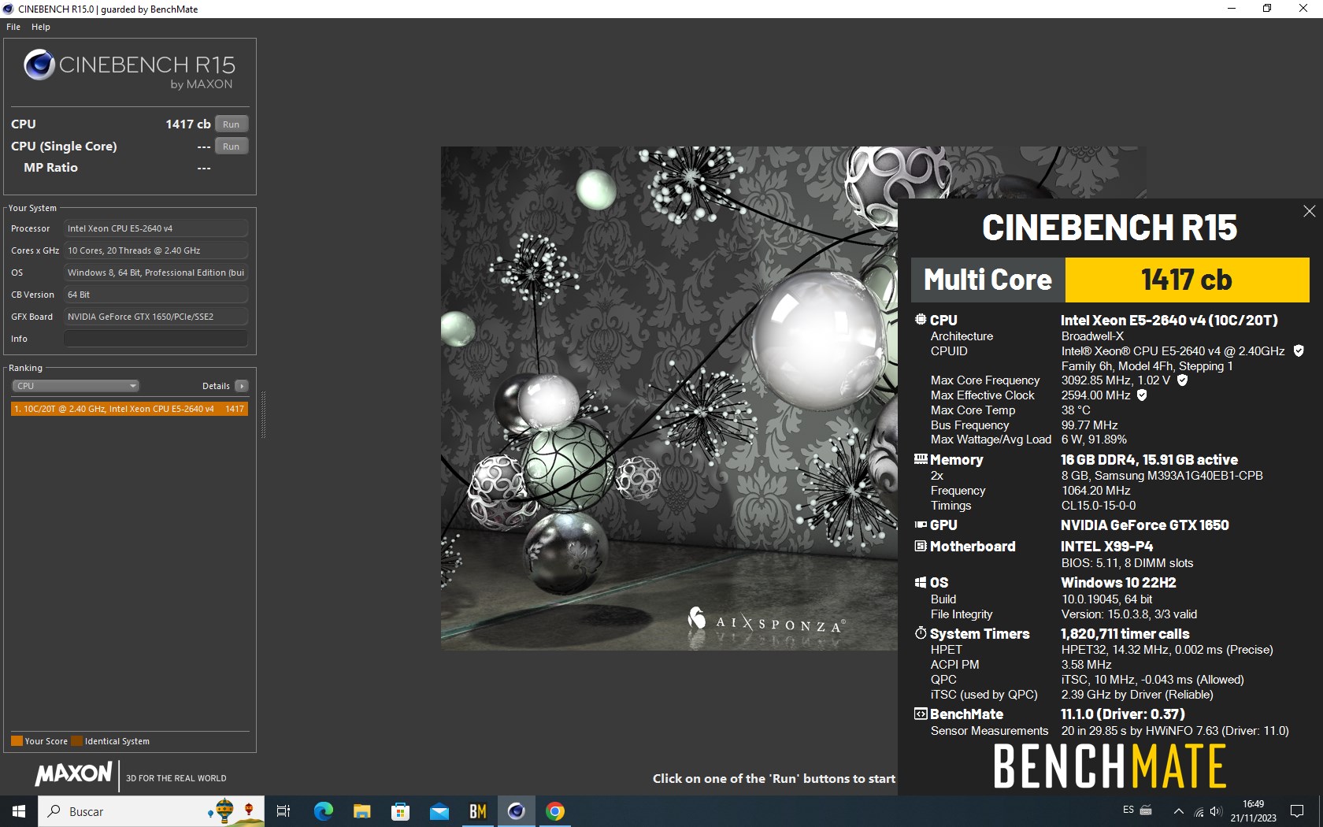Open the File menu
The image size is (1323, 827).
tap(13, 27)
